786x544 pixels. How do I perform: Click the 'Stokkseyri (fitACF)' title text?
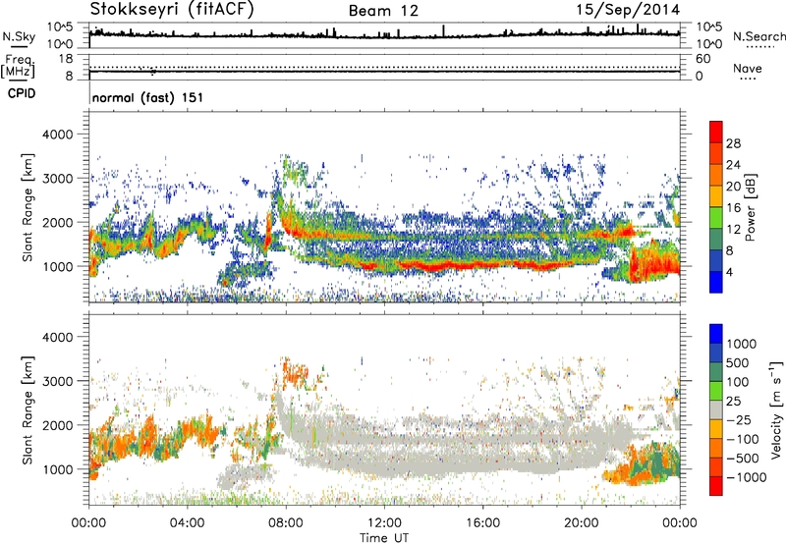(172, 10)
